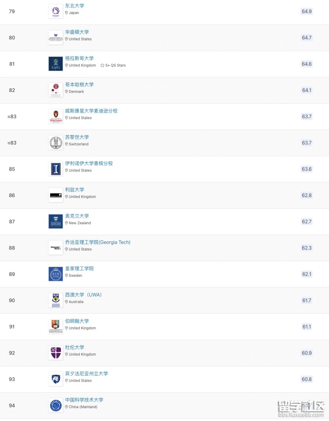Open the 西澳大学（UWA）link
Viewport: 329px width, 421px height.
(83, 295)
